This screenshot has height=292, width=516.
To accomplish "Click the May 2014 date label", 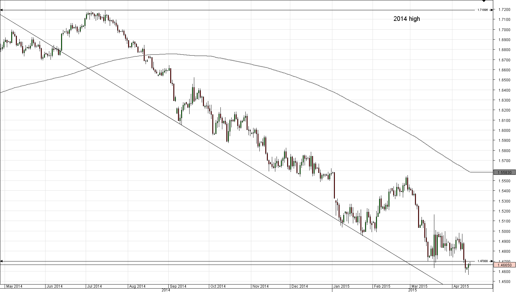I will tap(14, 286).
